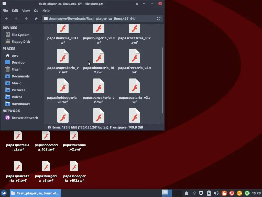Open the taskbar application menu icon

click(x=4, y=193)
